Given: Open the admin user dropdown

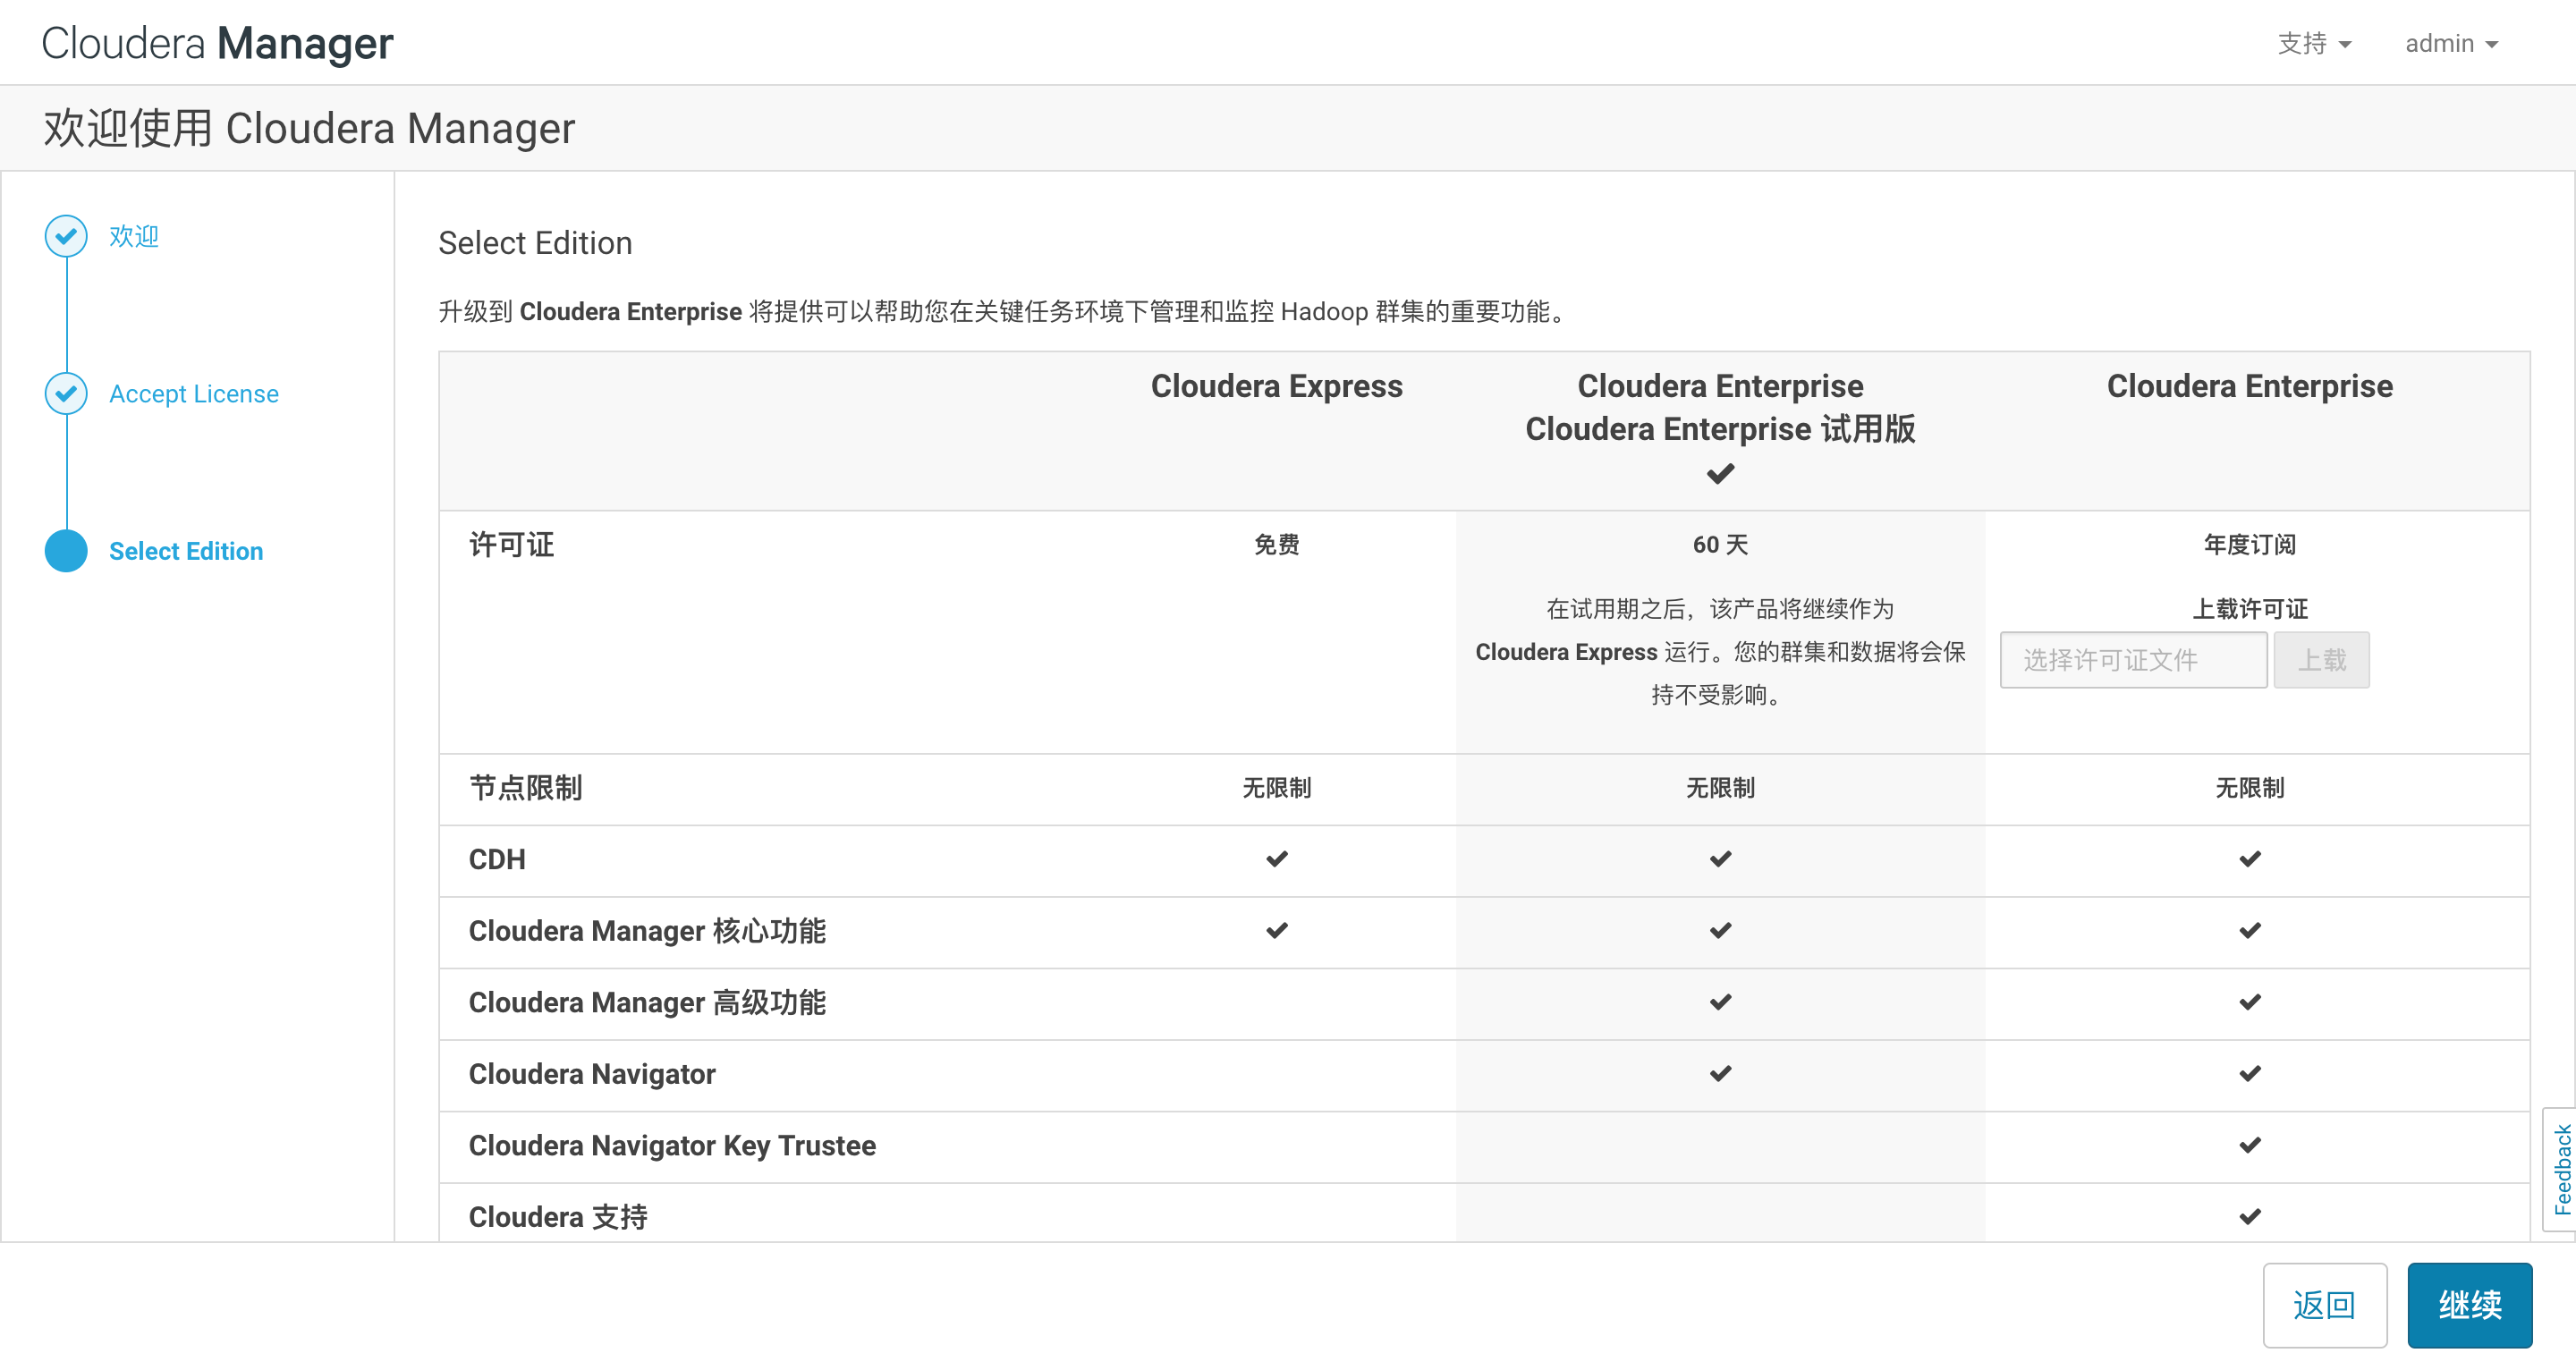Looking at the screenshot, I should click(2450, 44).
